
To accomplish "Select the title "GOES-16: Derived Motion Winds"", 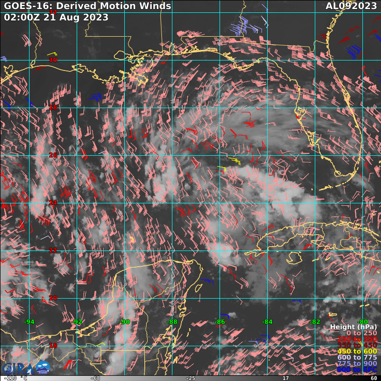I will tap(88, 6).
